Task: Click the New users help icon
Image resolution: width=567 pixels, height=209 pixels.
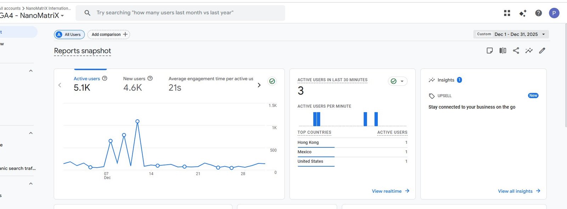Action: 150,78
